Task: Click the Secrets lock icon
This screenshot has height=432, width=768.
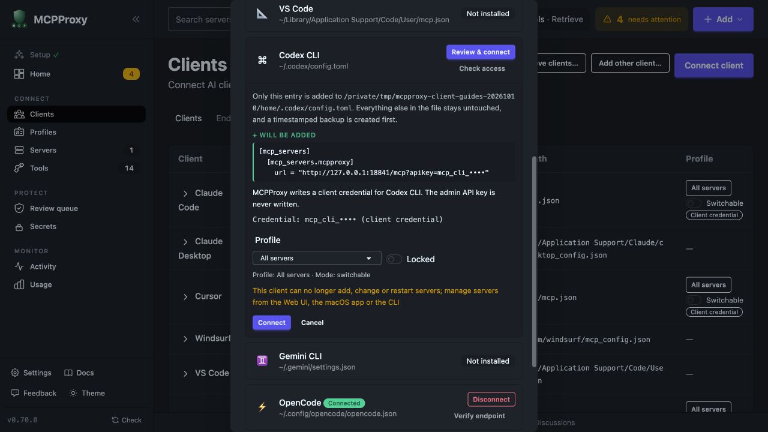Action: 19,226
